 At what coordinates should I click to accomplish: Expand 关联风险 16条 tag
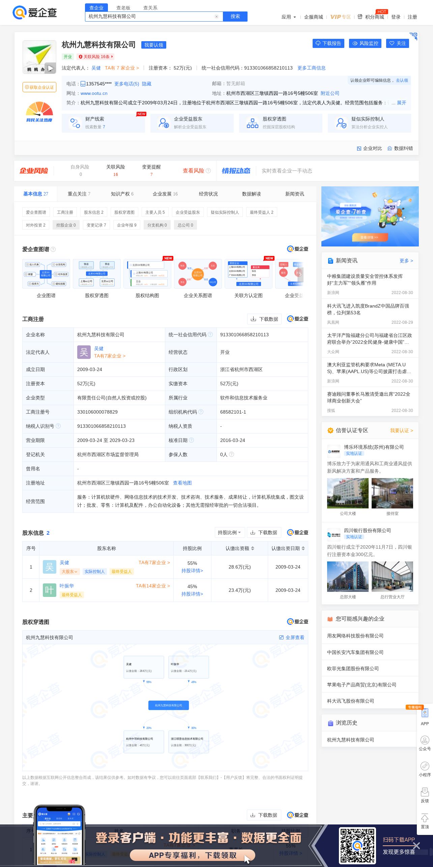[96, 57]
